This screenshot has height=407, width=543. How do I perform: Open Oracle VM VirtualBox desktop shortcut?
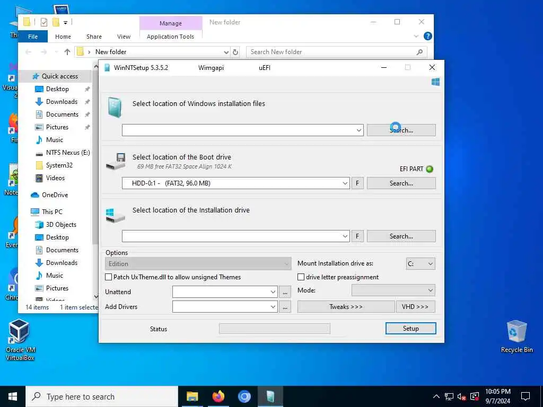(20, 340)
